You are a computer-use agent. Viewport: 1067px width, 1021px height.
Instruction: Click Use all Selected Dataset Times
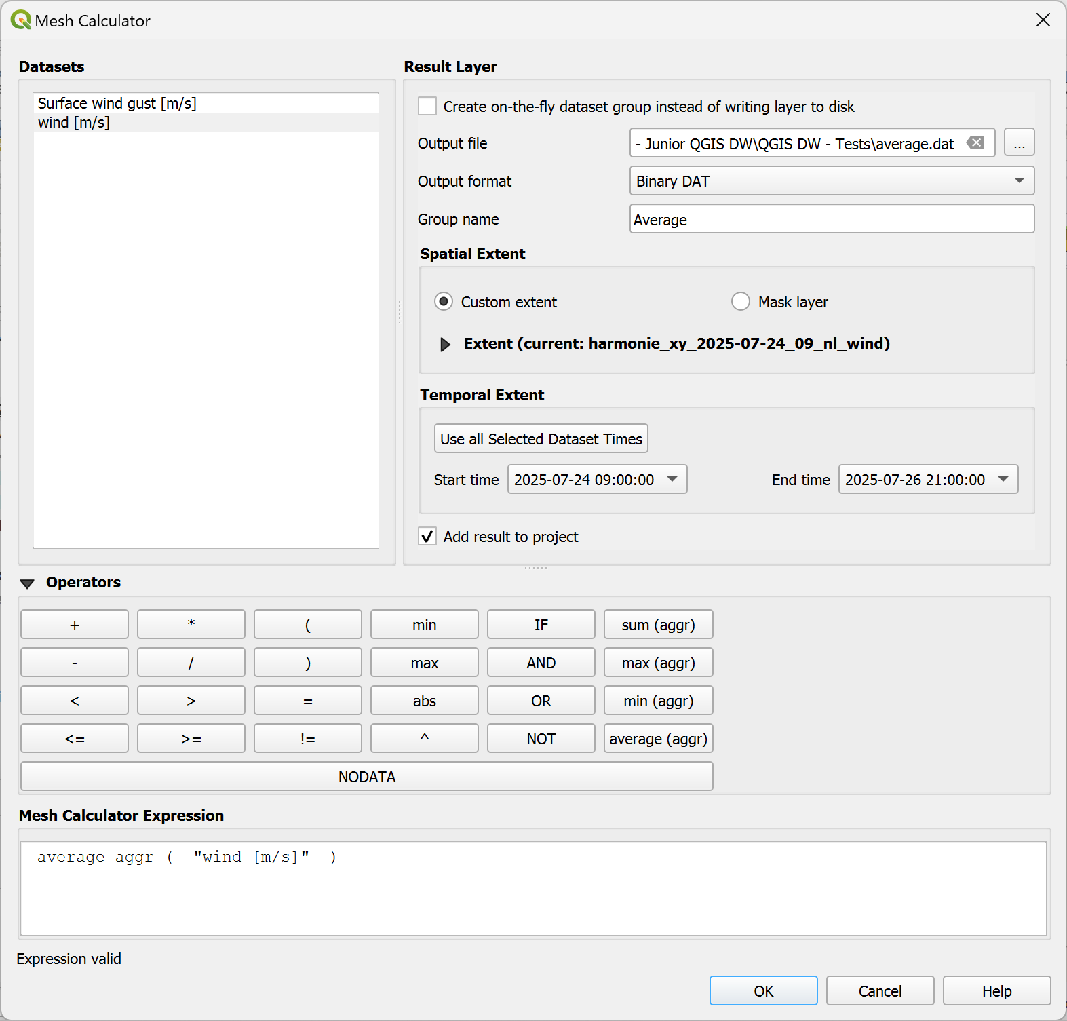[x=541, y=439]
